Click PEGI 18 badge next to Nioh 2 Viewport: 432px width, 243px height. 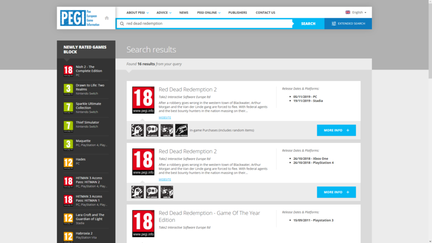tap(68, 71)
